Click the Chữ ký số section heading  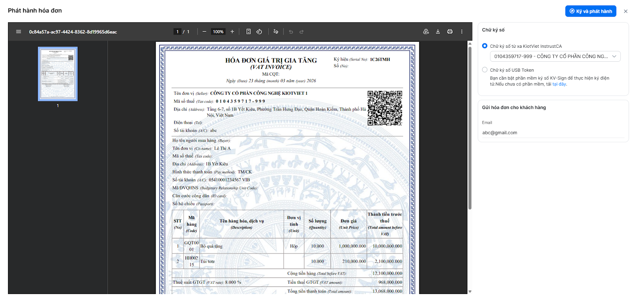coord(493,30)
